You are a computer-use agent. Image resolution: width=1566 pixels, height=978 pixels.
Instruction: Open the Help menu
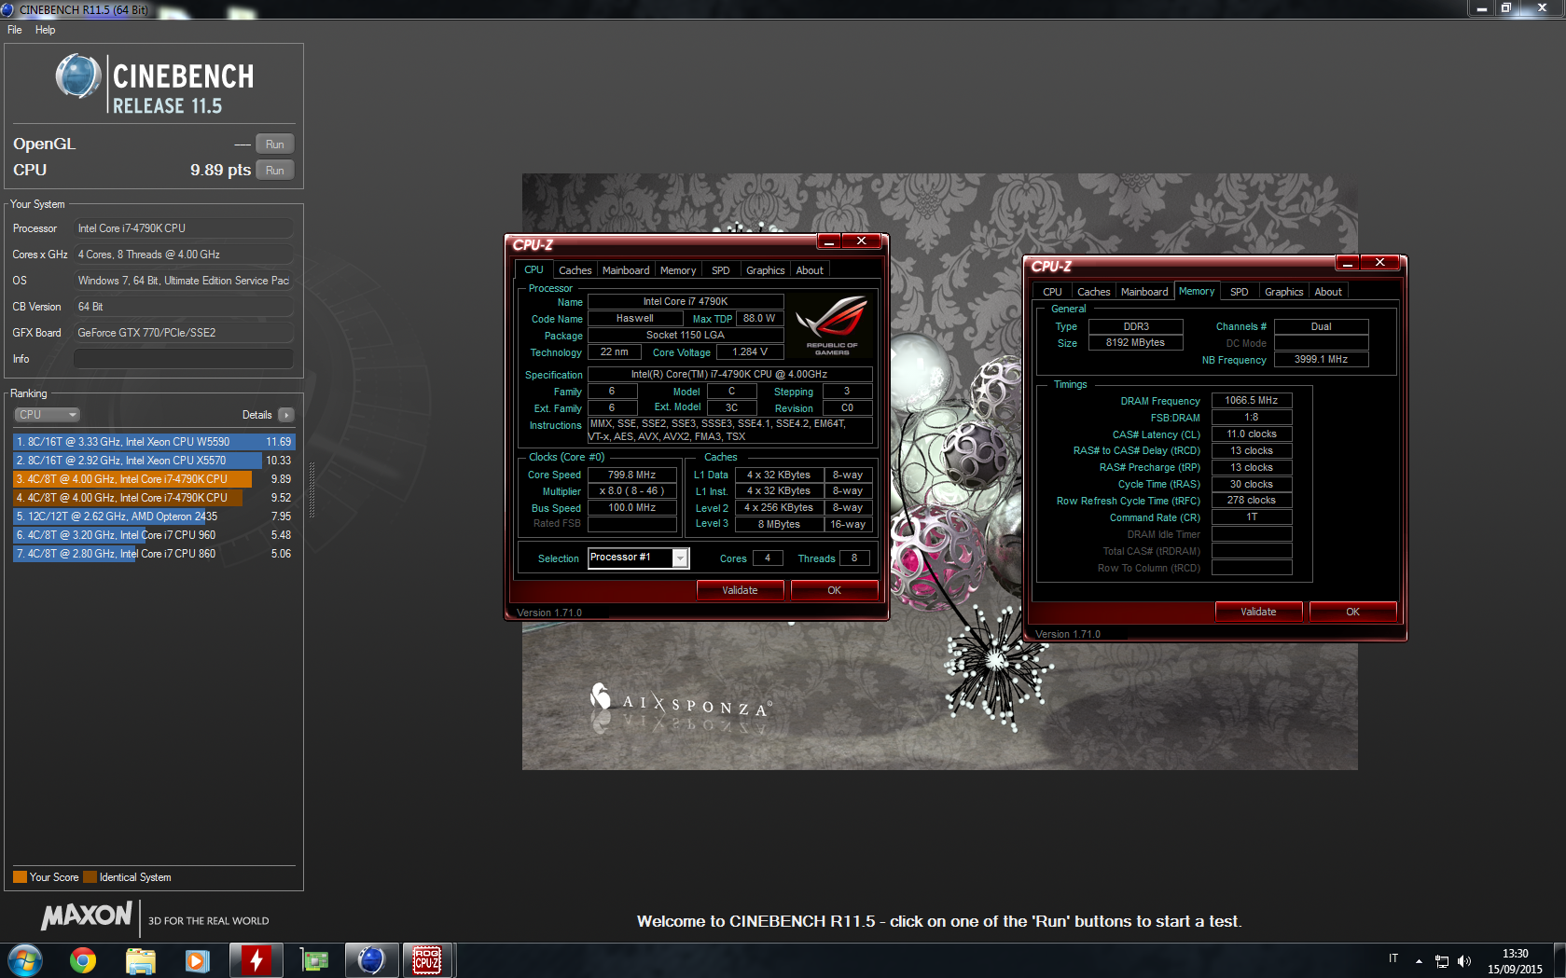click(x=45, y=30)
